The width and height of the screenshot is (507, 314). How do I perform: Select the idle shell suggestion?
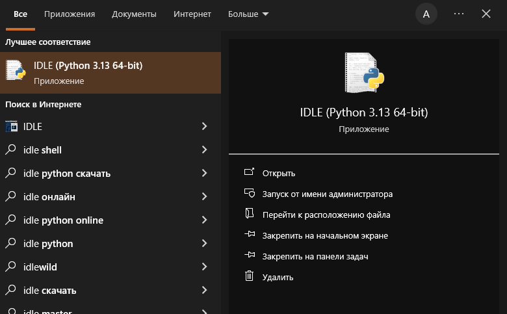point(42,150)
